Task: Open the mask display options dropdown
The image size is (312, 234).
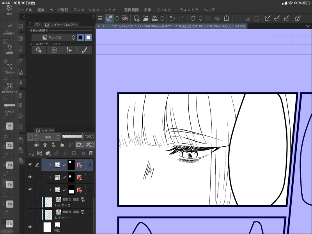Action: (80, 145)
